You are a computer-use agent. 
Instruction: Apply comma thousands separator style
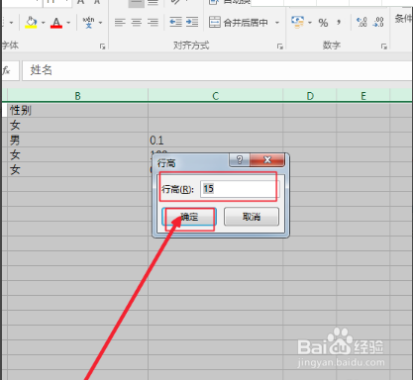339,23
